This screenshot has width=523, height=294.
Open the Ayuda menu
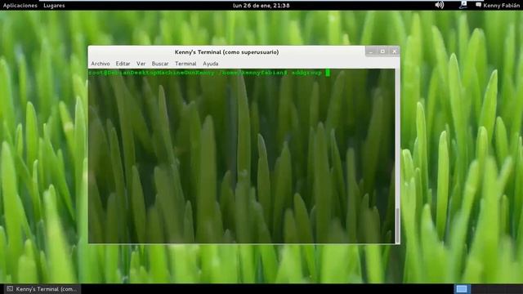point(211,64)
